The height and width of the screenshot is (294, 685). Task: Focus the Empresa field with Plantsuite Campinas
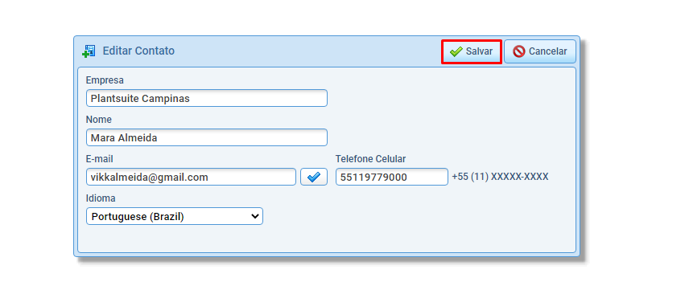(207, 98)
